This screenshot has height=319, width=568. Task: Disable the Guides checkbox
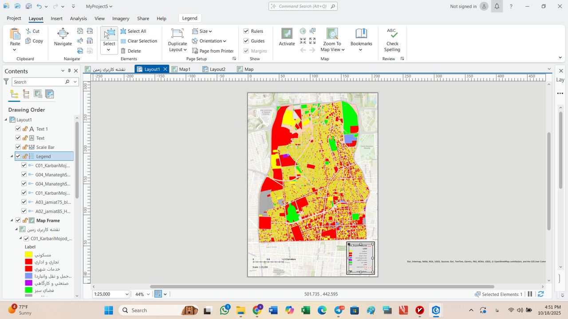pyautogui.click(x=246, y=41)
